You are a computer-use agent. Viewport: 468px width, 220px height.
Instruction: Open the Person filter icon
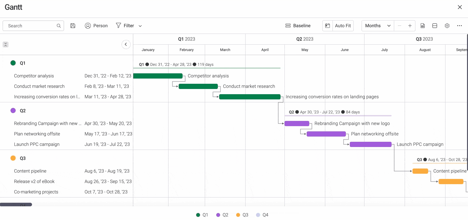coord(88,25)
